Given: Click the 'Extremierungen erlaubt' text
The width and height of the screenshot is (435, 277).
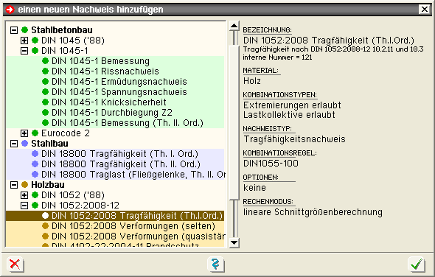Looking at the screenshot, I should (x=292, y=105).
